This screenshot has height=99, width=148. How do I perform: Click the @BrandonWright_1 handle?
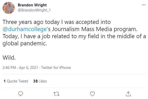(x=34, y=10)
